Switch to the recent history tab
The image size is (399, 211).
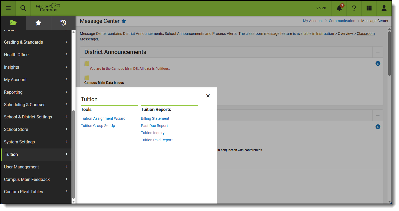click(63, 23)
